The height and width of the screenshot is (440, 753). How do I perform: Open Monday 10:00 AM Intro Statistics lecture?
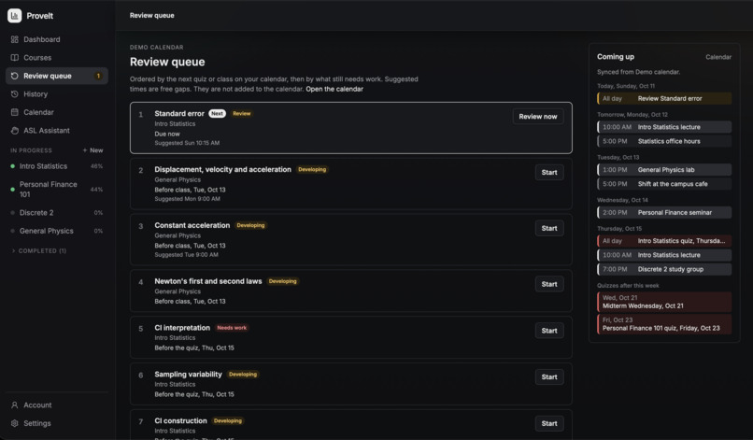(664, 127)
